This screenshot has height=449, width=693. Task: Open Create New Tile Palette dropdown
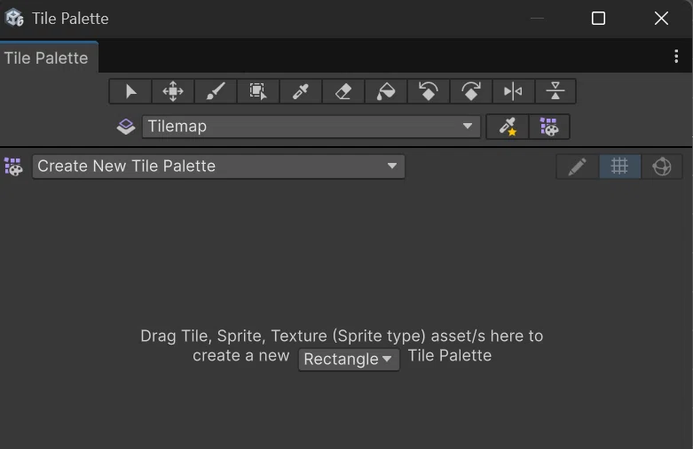click(x=218, y=166)
